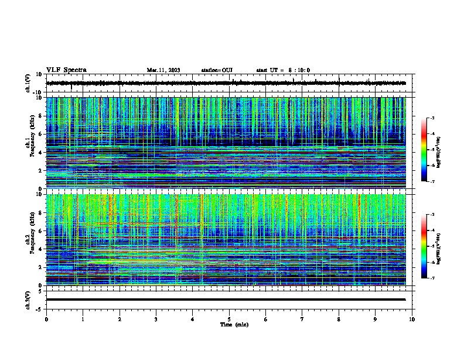Click the '-7' label on ch.1 color scale

point(432,181)
